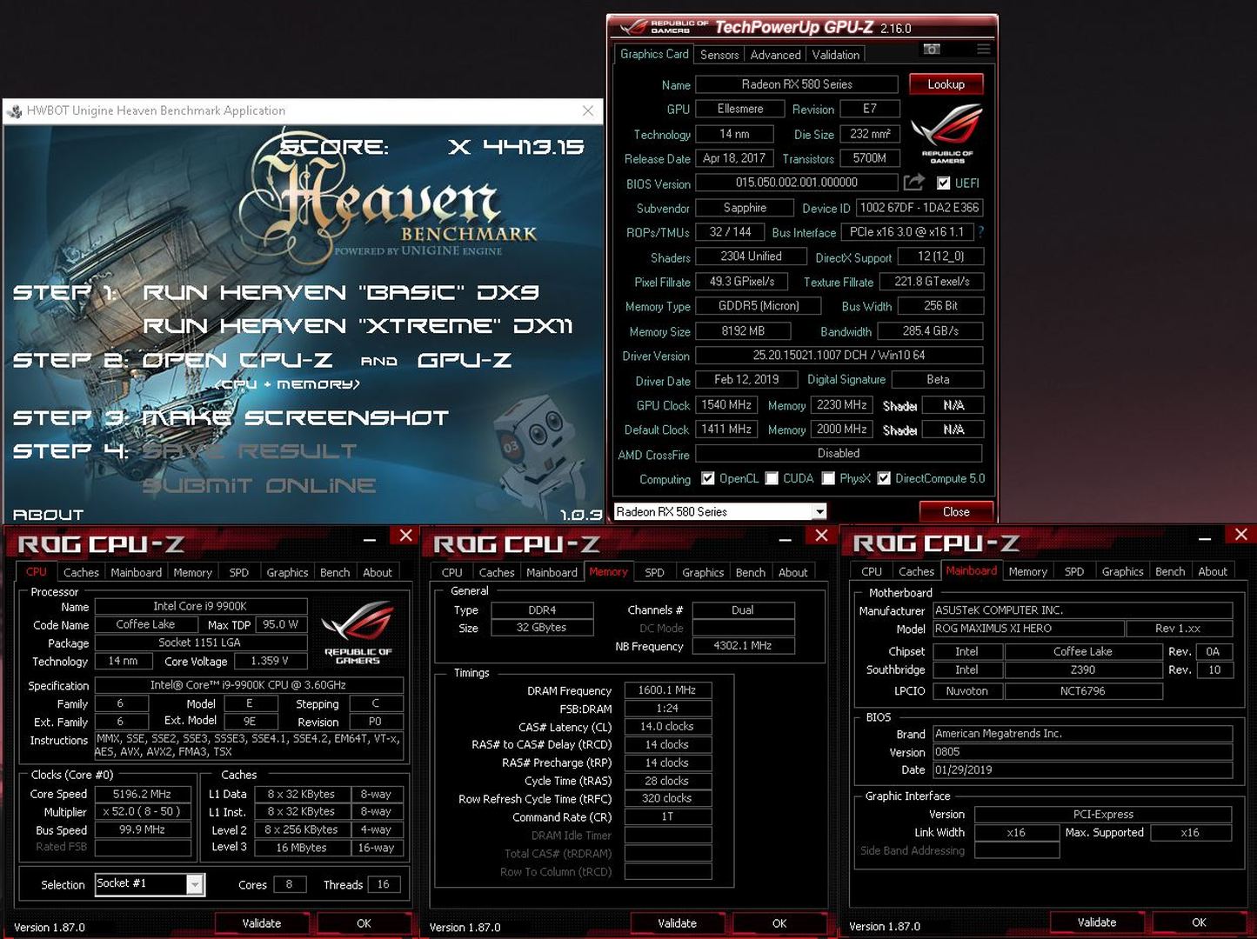Screen dimensions: 1257x939
Task: Click OK in the right CPU-Z window
Action: pyautogui.click(x=1199, y=922)
